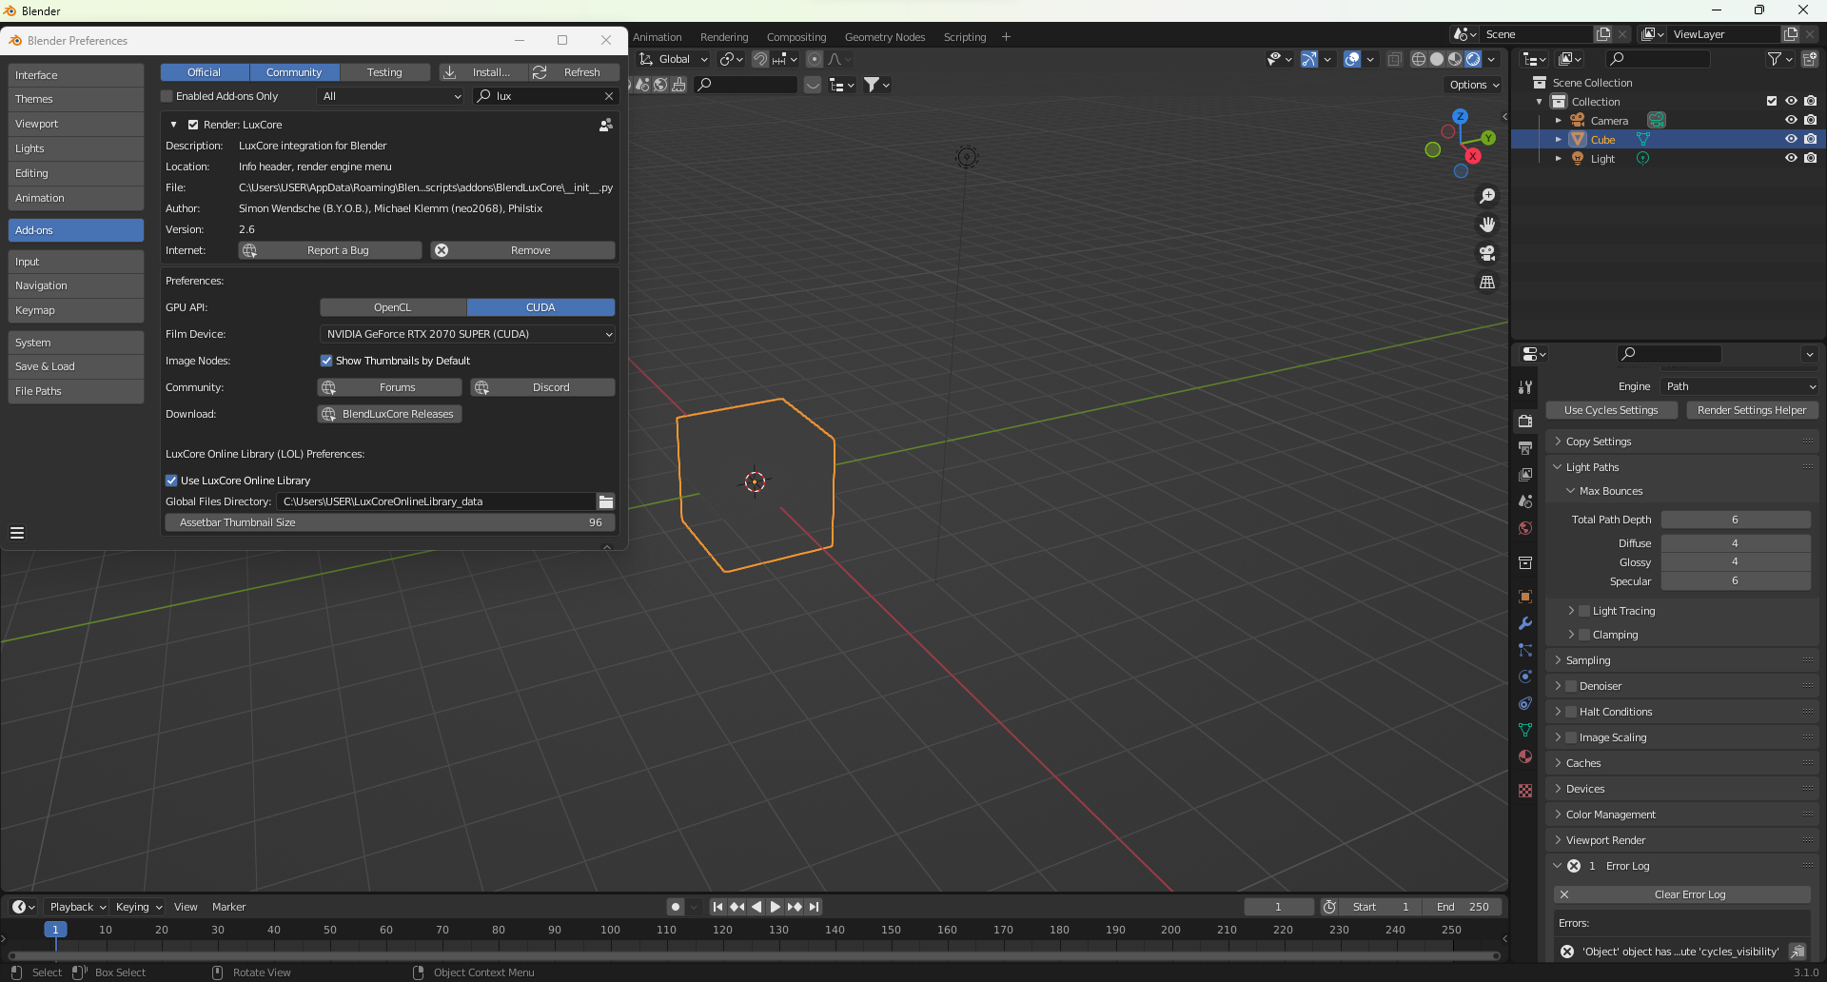The image size is (1827, 982).
Task: Disable Use LuxCore Online Library checkbox
Action: [x=172, y=481]
